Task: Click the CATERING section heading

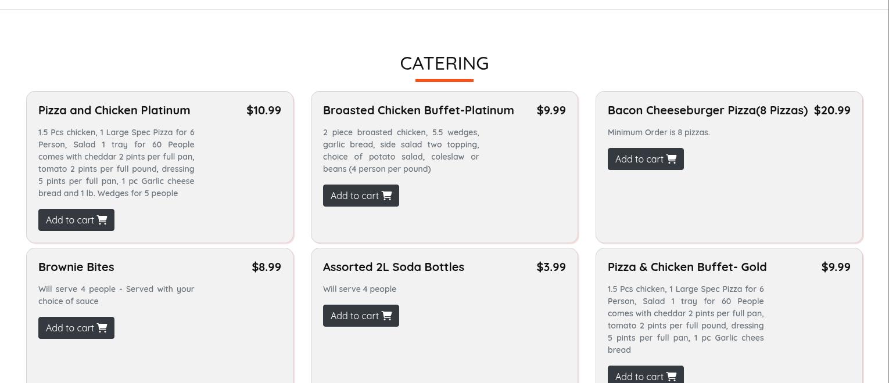Action: (x=445, y=63)
